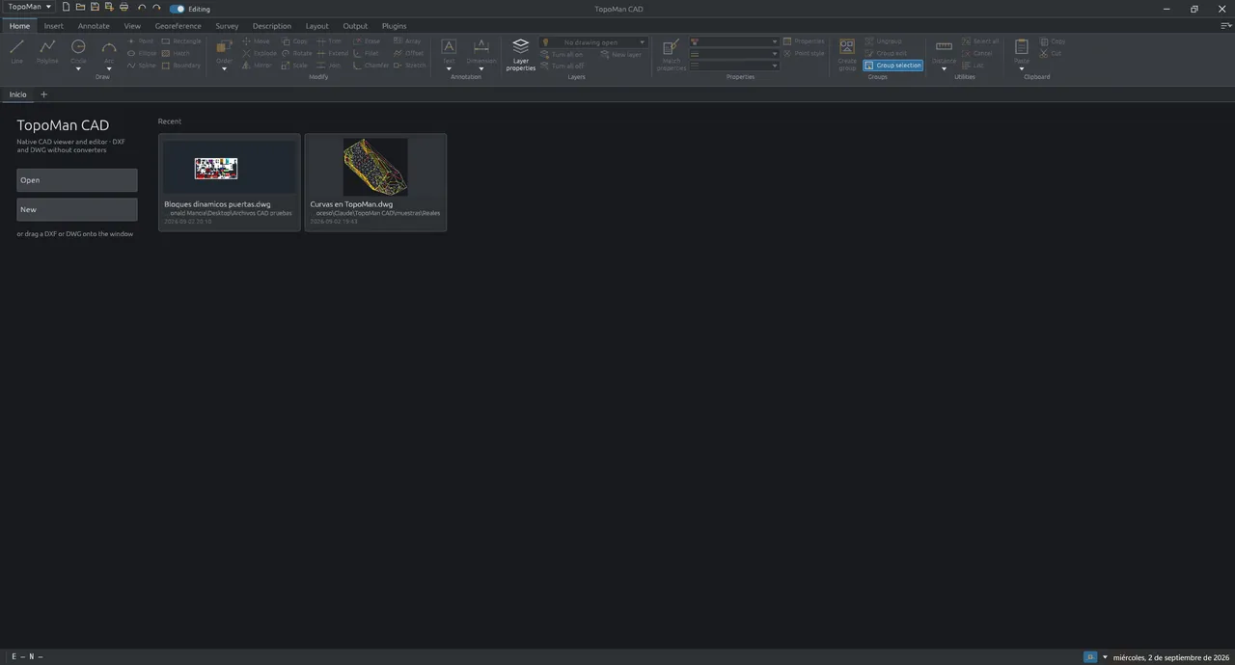Click the Trim tool
The height and width of the screenshot is (665, 1235).
pos(329,41)
